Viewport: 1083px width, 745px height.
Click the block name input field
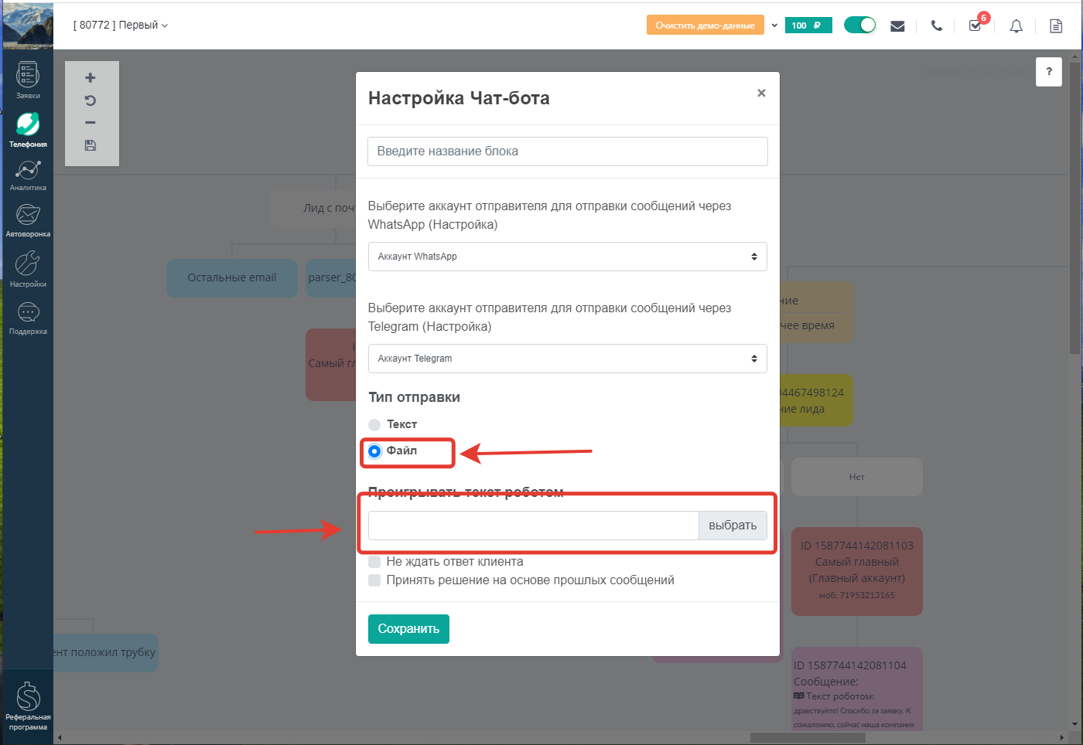[x=568, y=151]
